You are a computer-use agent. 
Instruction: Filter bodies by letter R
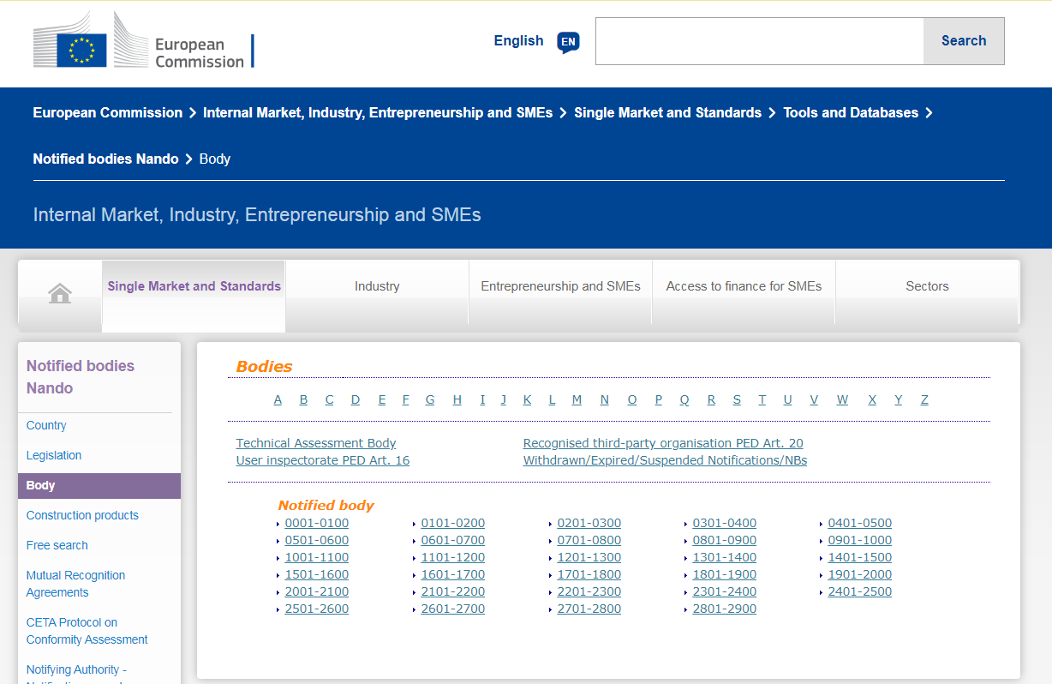point(711,399)
